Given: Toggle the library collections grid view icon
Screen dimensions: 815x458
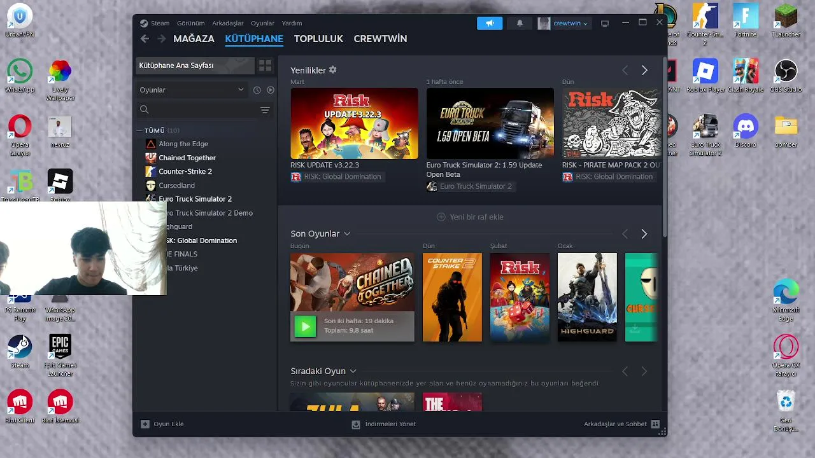Looking at the screenshot, I should [x=265, y=66].
